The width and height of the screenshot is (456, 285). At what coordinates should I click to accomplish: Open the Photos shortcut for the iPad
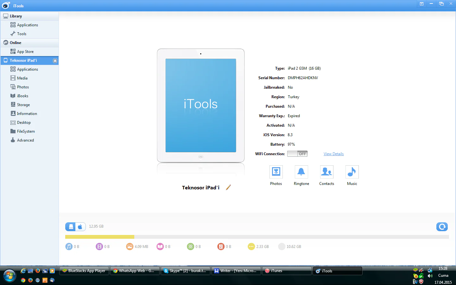276,171
